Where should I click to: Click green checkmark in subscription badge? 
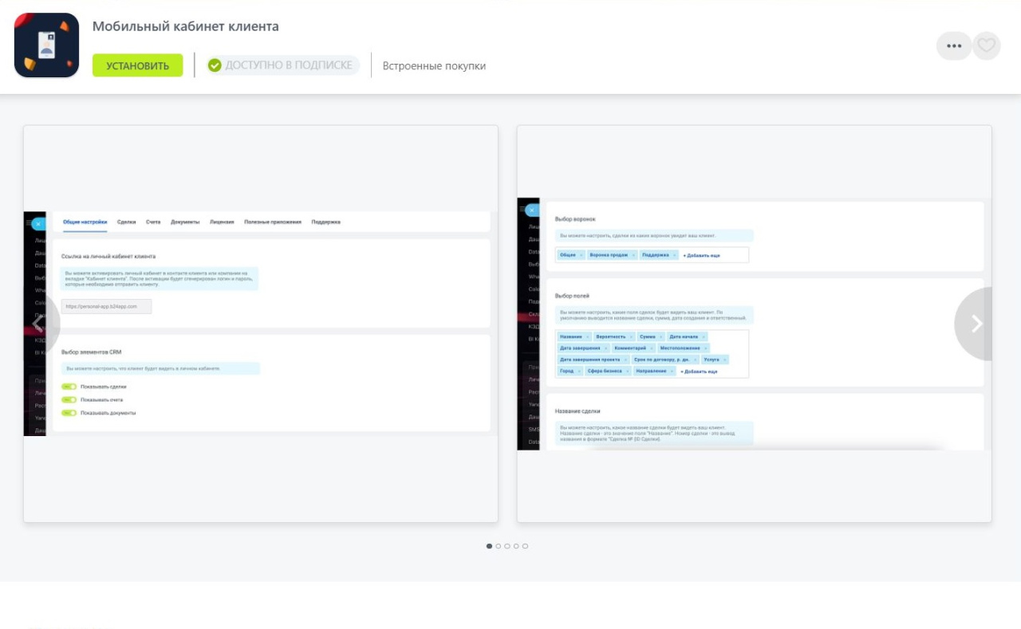tap(215, 65)
